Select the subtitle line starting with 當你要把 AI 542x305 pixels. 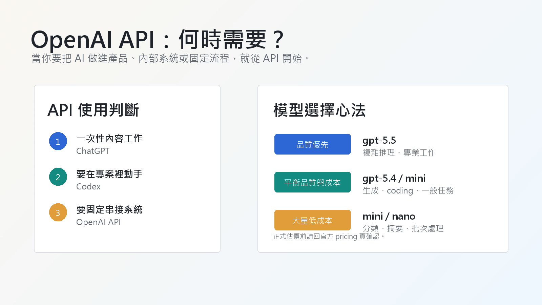click(171, 58)
